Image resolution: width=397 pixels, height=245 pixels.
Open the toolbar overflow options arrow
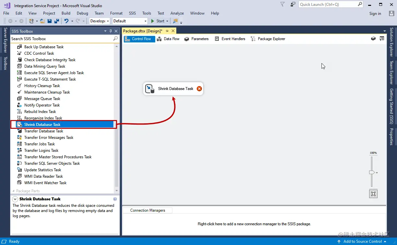point(181,22)
